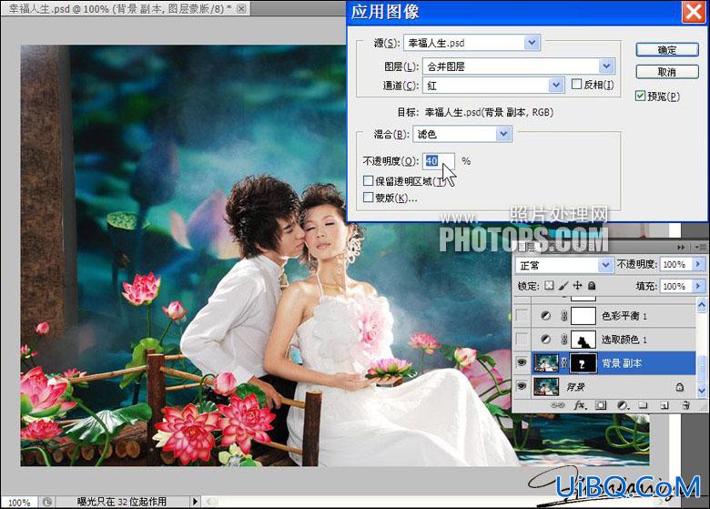Open 通道 channel dropdown
Image resolution: width=710 pixels, height=509 pixels.
click(556, 85)
